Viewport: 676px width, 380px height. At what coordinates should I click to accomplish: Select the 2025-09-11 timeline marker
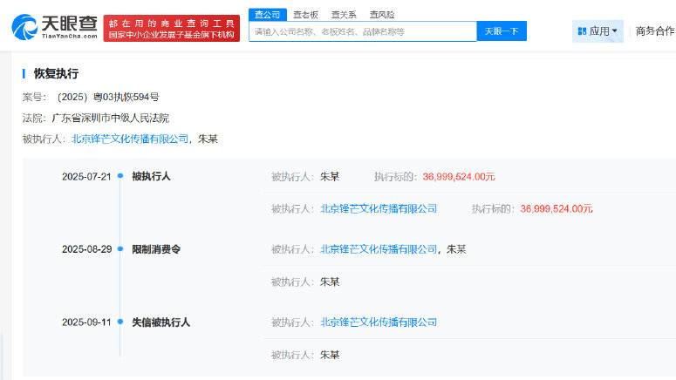click(120, 322)
